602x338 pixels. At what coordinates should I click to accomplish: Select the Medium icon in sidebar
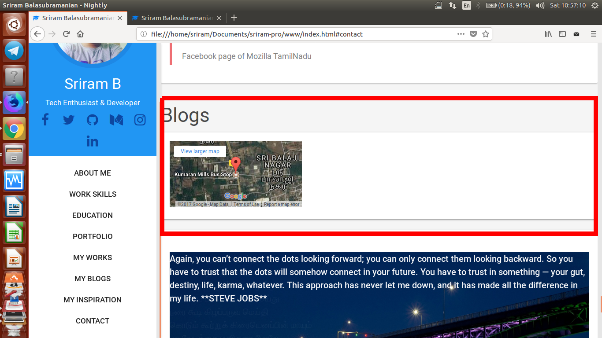tap(116, 119)
